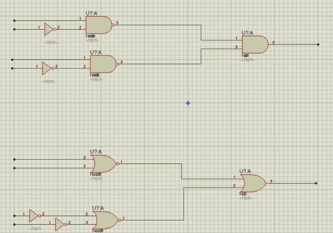Click the inverter feeding bottom NOR pin 3
This screenshot has height=233, width=333.
(x=60, y=224)
